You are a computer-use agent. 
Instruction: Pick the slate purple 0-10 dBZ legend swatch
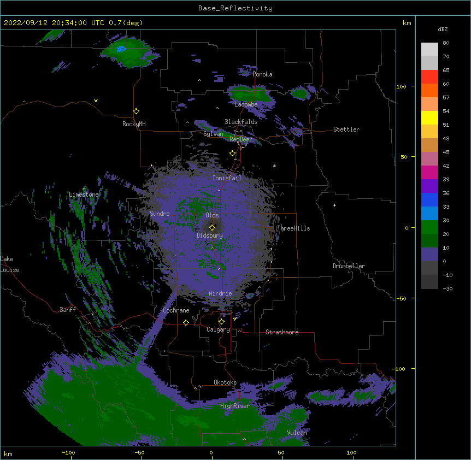coord(429,255)
